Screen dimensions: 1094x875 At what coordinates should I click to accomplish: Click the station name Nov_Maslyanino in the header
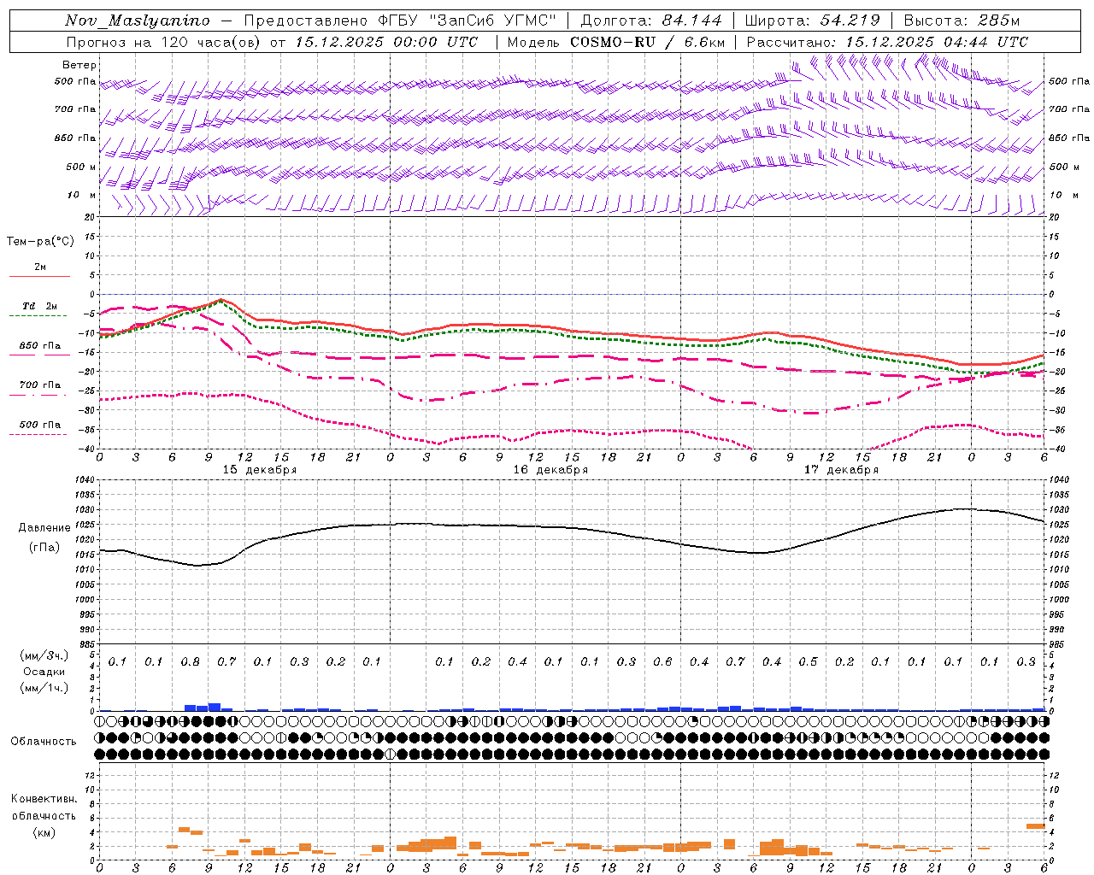pos(137,21)
